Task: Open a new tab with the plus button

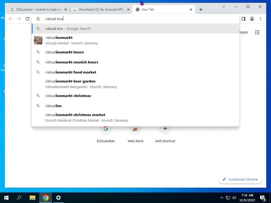Action: point(201,10)
